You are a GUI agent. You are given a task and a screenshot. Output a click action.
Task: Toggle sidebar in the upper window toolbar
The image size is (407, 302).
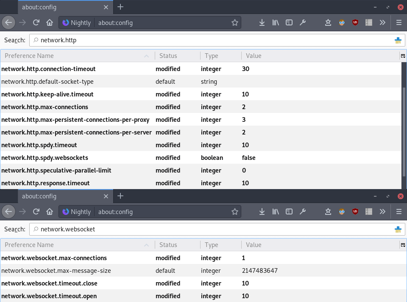(289, 22)
